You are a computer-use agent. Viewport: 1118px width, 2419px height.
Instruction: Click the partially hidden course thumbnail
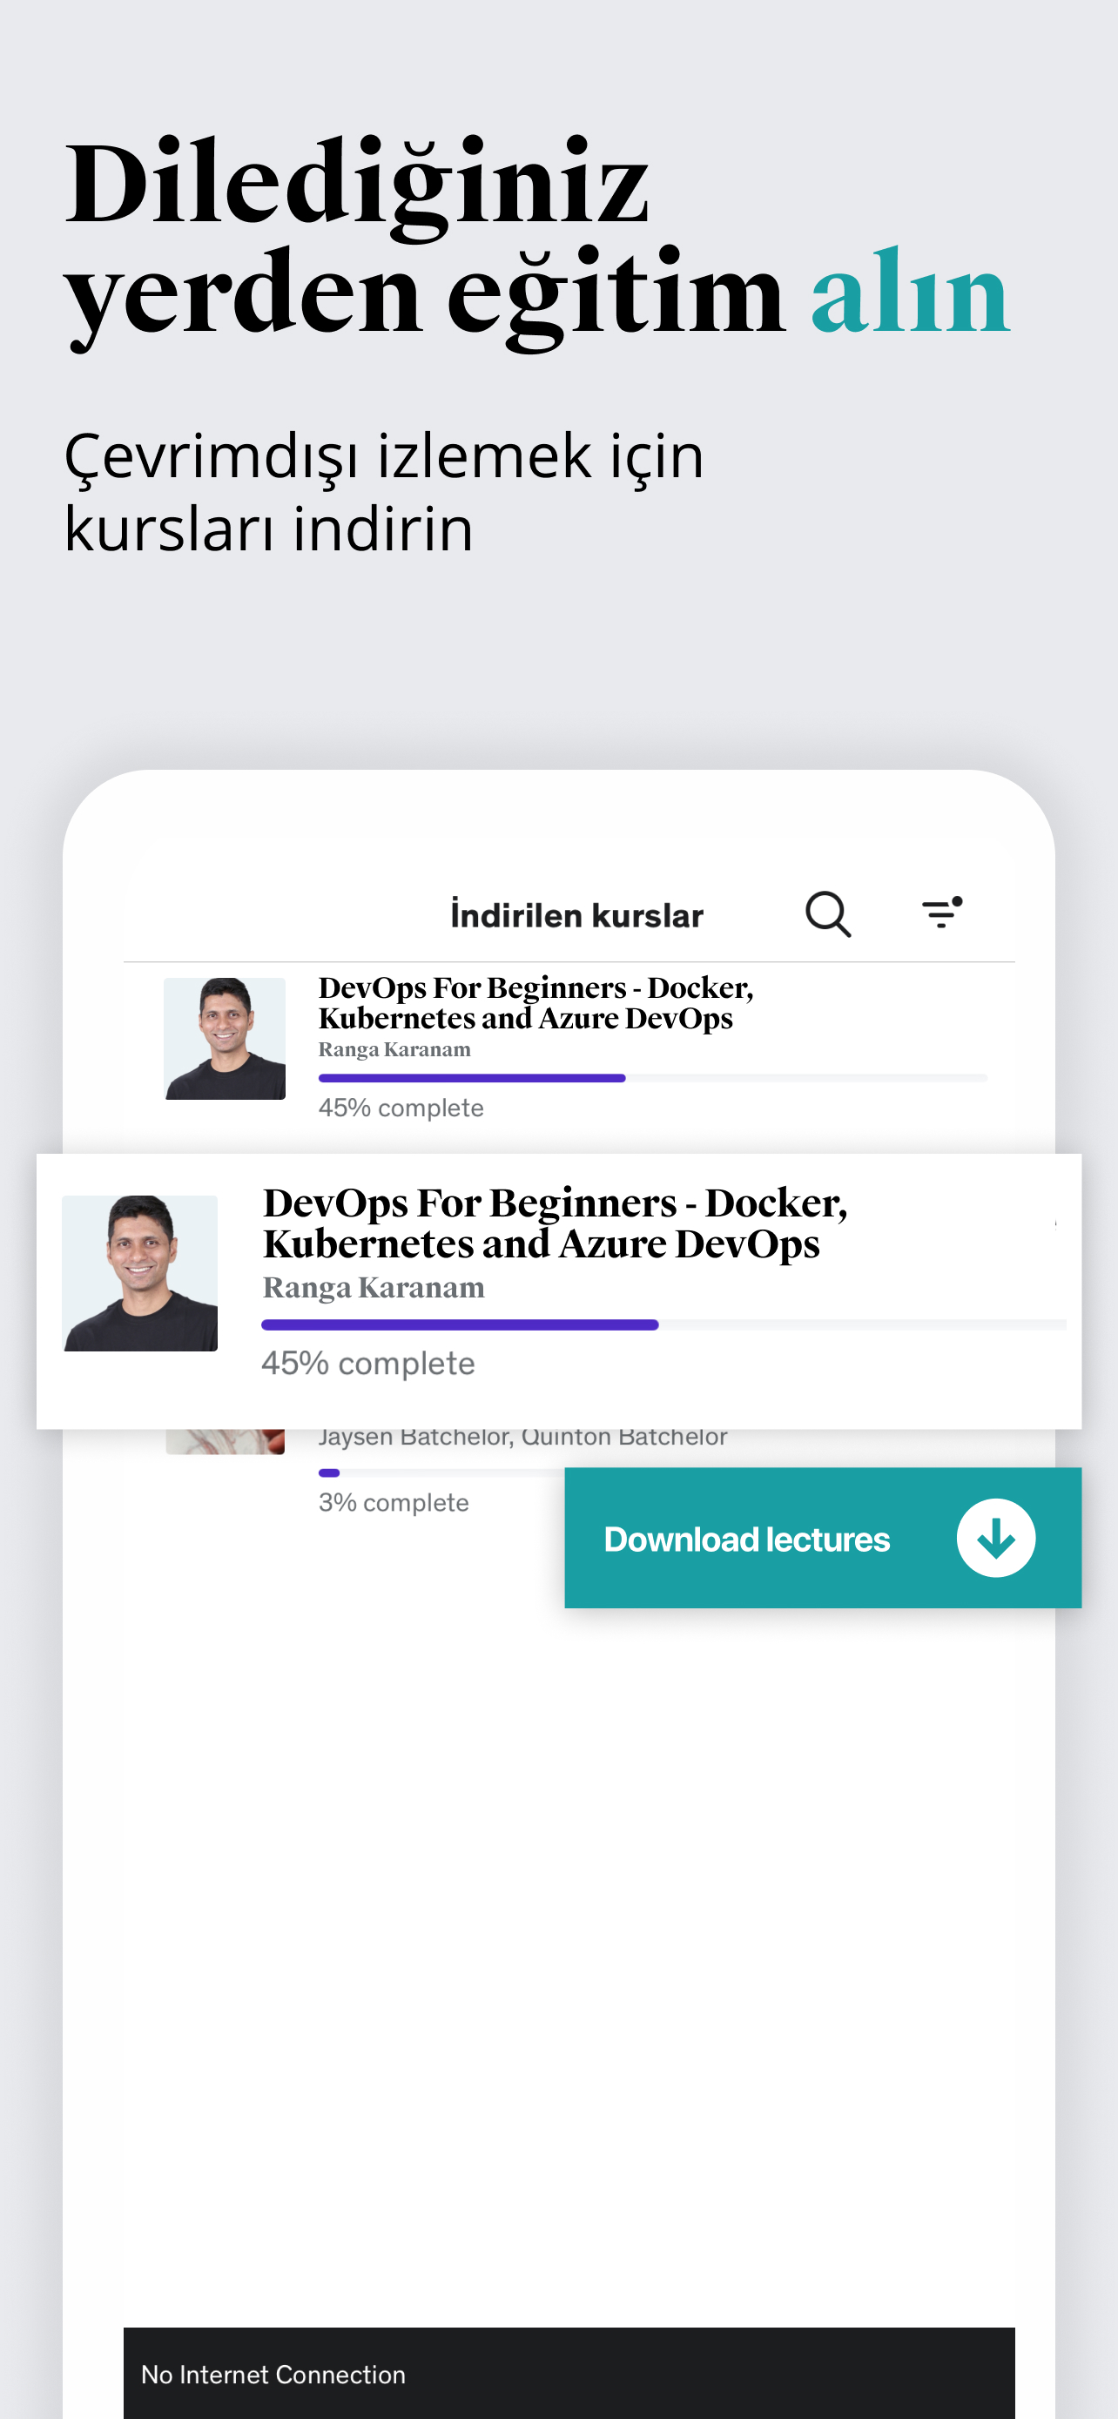pos(226,1441)
